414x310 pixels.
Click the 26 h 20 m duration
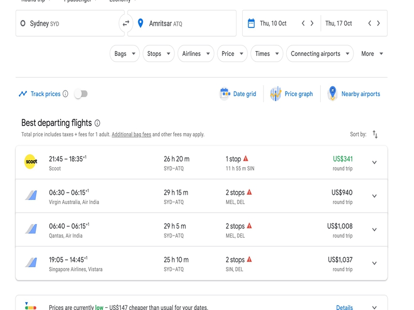pyautogui.click(x=176, y=159)
